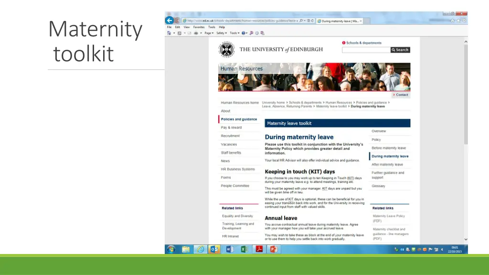
Task: Open the browser Home page icon
Action: [452, 21]
